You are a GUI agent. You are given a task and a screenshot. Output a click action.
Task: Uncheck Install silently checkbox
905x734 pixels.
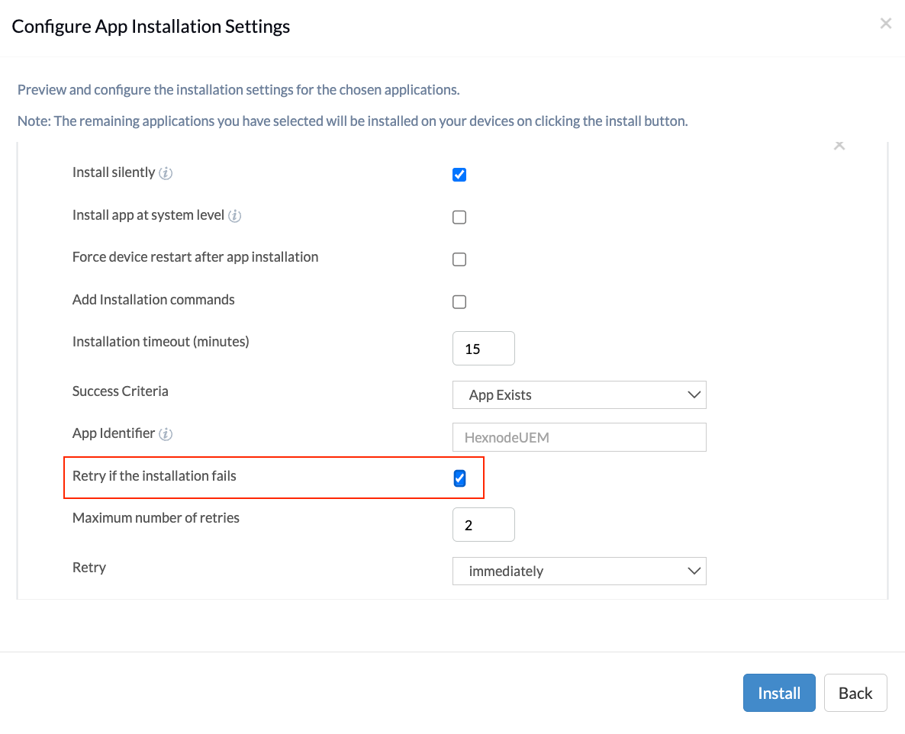459,174
